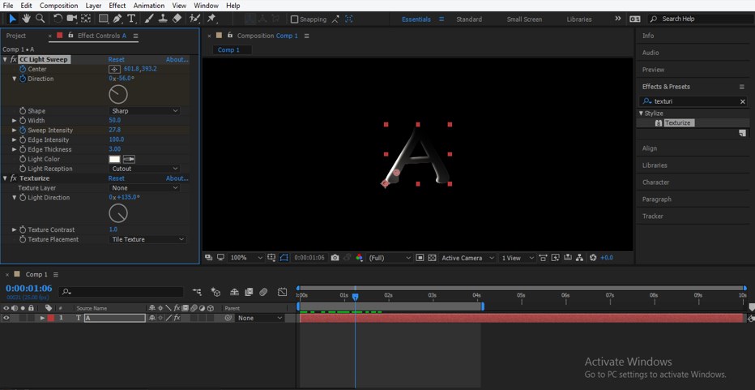Switch to the Project panel tab

click(16, 36)
